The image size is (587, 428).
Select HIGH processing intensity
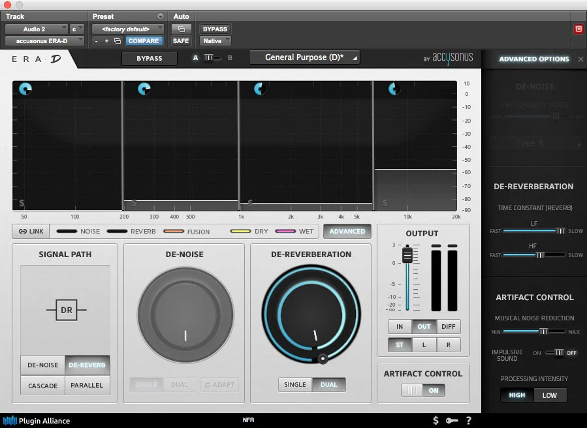pyautogui.click(x=517, y=395)
